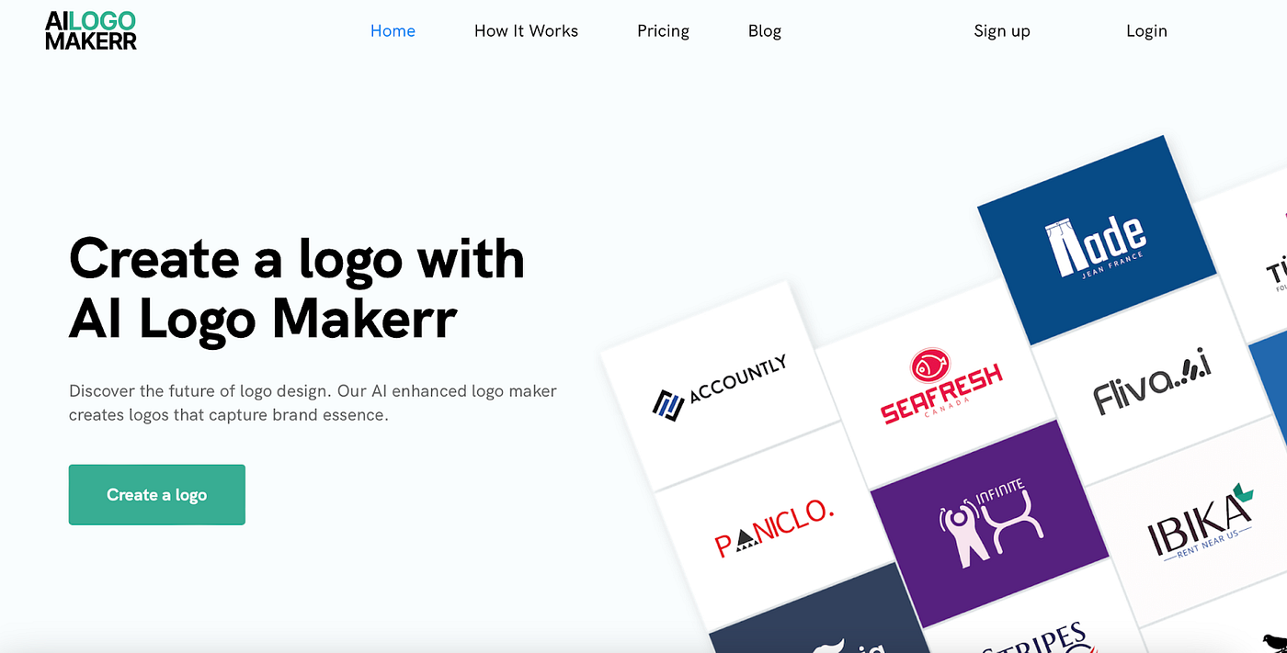The height and width of the screenshot is (653, 1287).
Task: Open the Pricing page link
Action: click(x=663, y=30)
